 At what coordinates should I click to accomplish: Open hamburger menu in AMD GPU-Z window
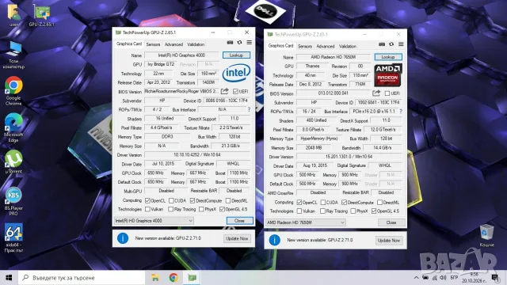pos(401,44)
